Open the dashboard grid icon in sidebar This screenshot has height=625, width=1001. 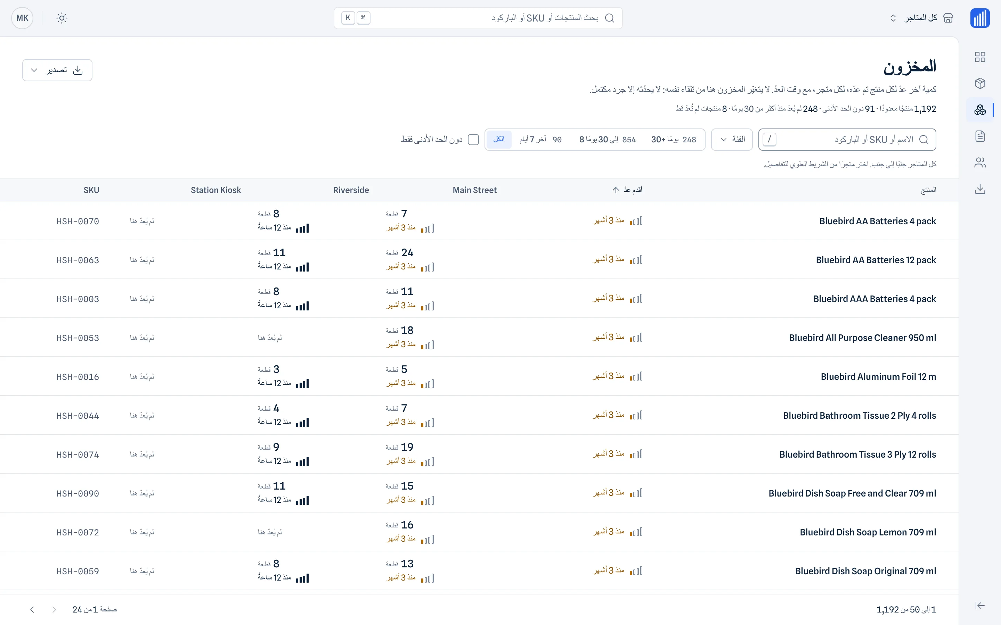[980, 57]
